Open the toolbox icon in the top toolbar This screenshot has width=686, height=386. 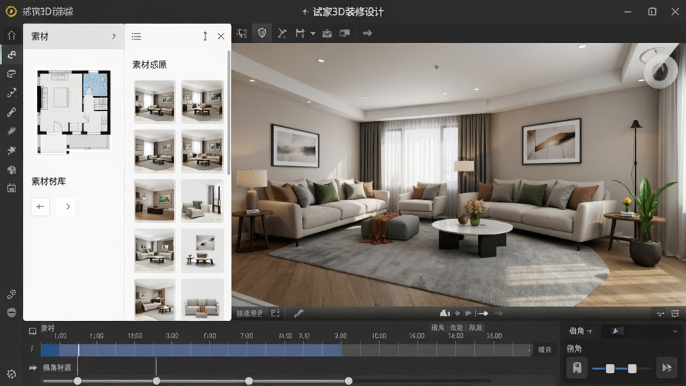[327, 34]
